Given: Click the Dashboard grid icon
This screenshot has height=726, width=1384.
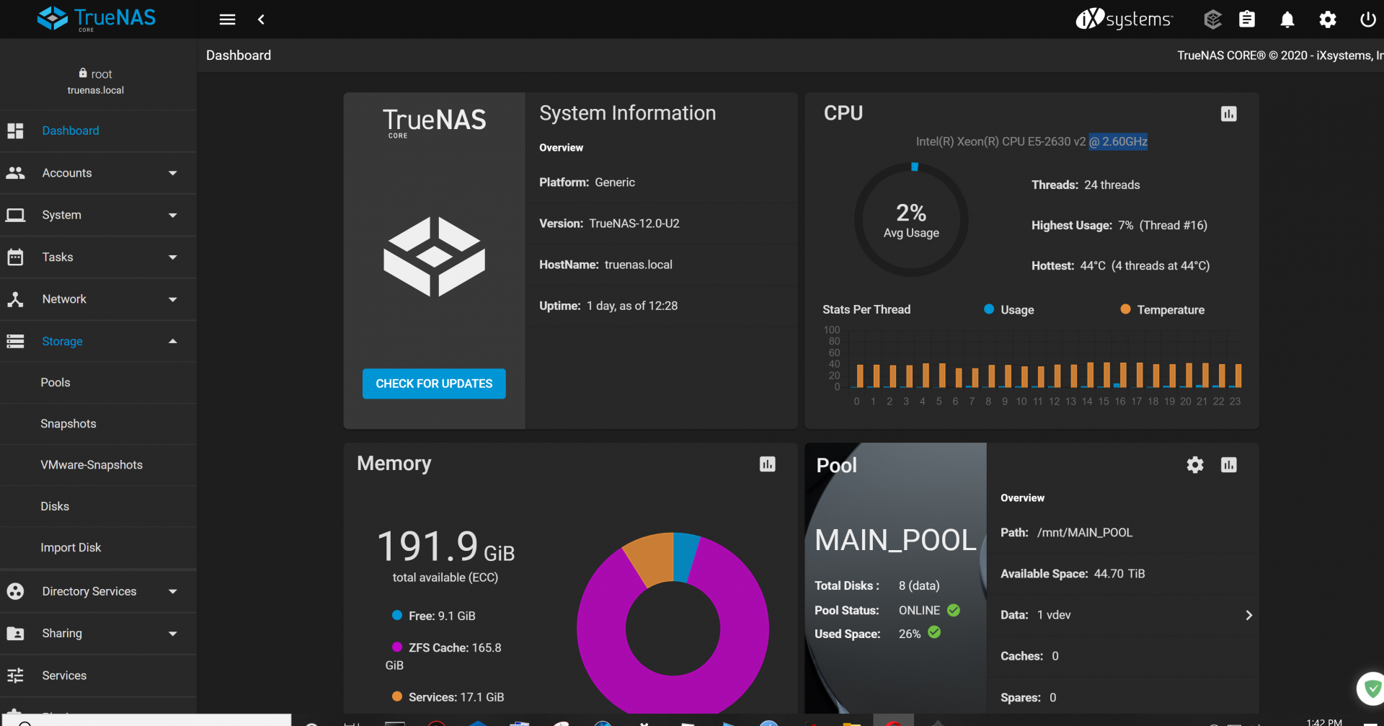Looking at the screenshot, I should (x=15, y=130).
